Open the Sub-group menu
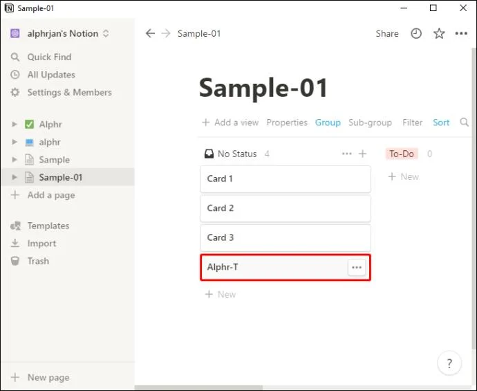This screenshot has width=477, height=391. [370, 122]
